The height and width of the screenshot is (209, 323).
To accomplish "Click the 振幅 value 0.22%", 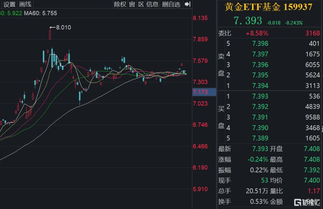I will 259,170.
